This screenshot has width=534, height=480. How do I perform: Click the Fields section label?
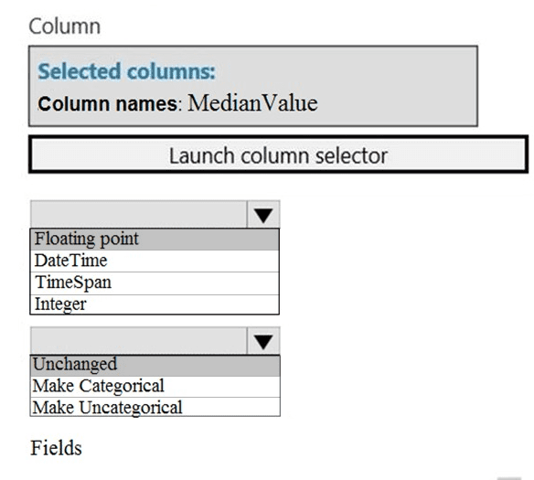point(56,448)
